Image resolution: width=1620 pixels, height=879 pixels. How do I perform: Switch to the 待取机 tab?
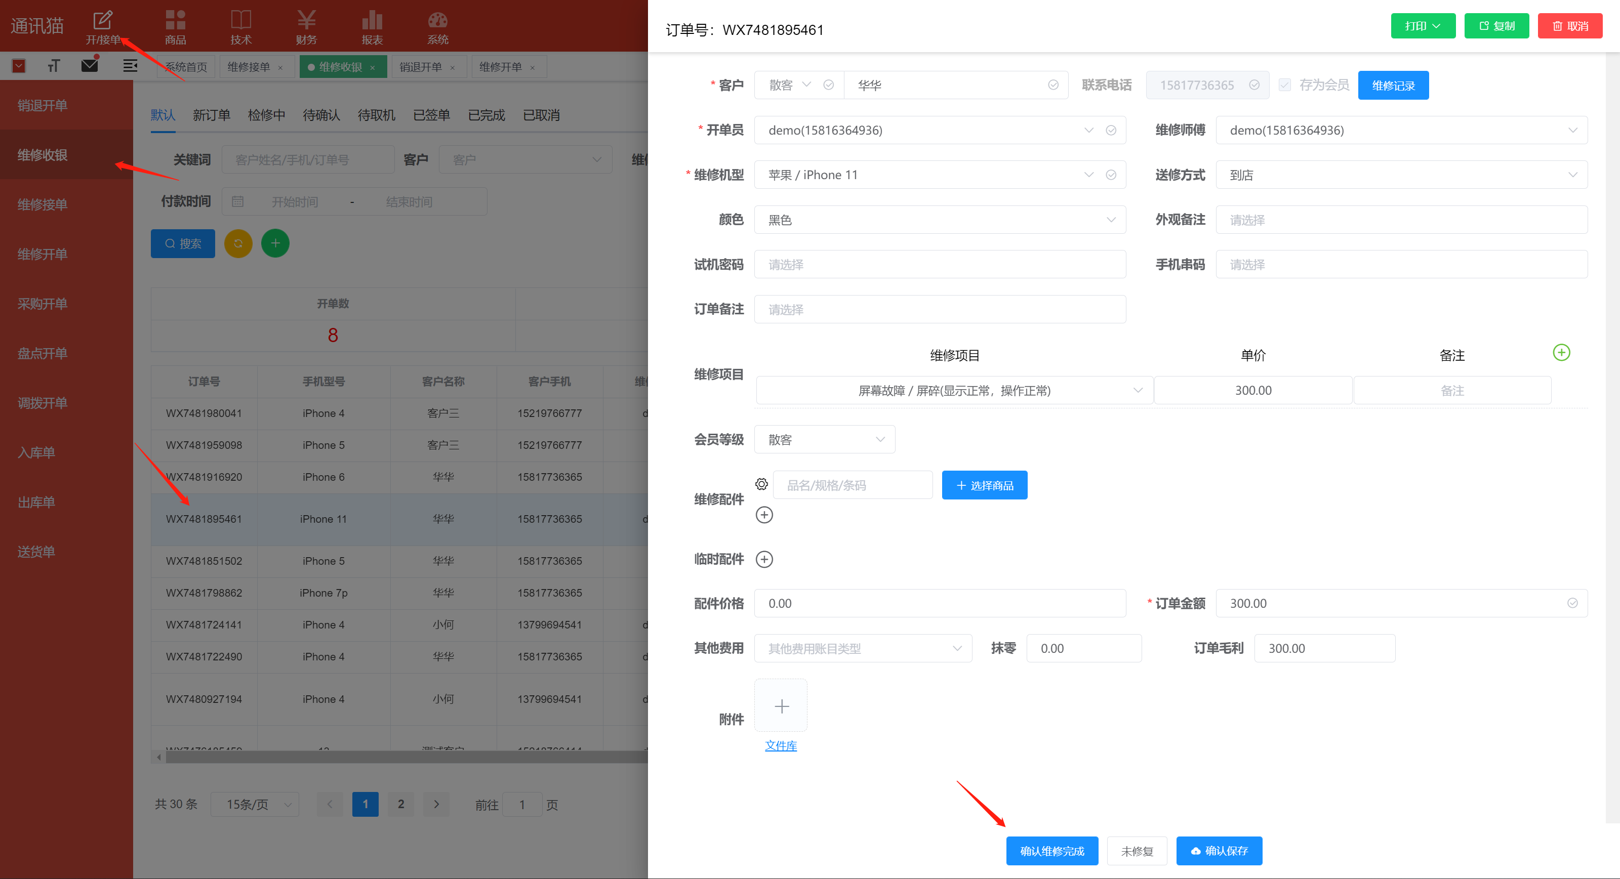377,115
